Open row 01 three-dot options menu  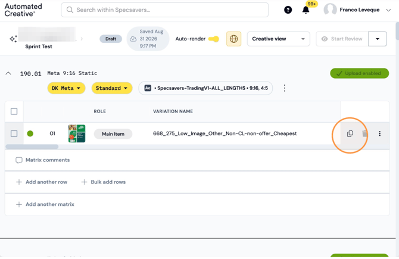click(x=380, y=133)
